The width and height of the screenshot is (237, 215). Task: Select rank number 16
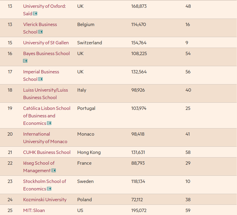pos(10,54)
